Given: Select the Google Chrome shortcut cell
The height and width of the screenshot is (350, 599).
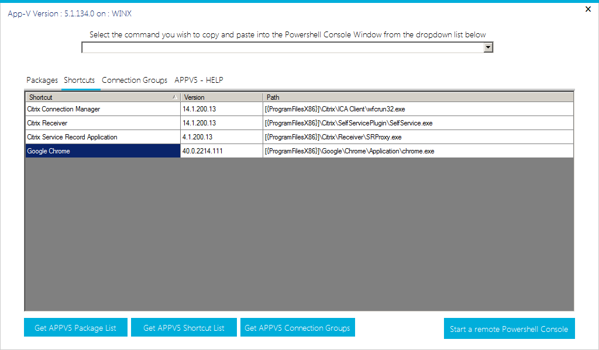Looking at the screenshot, I should pyautogui.click(x=103, y=151).
